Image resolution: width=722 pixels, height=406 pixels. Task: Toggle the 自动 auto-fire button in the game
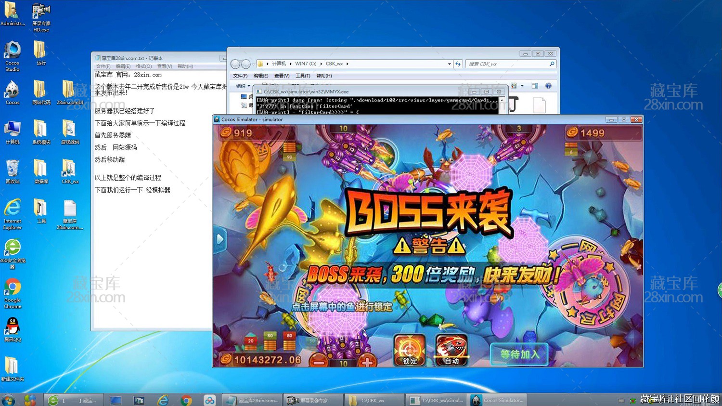(451, 350)
